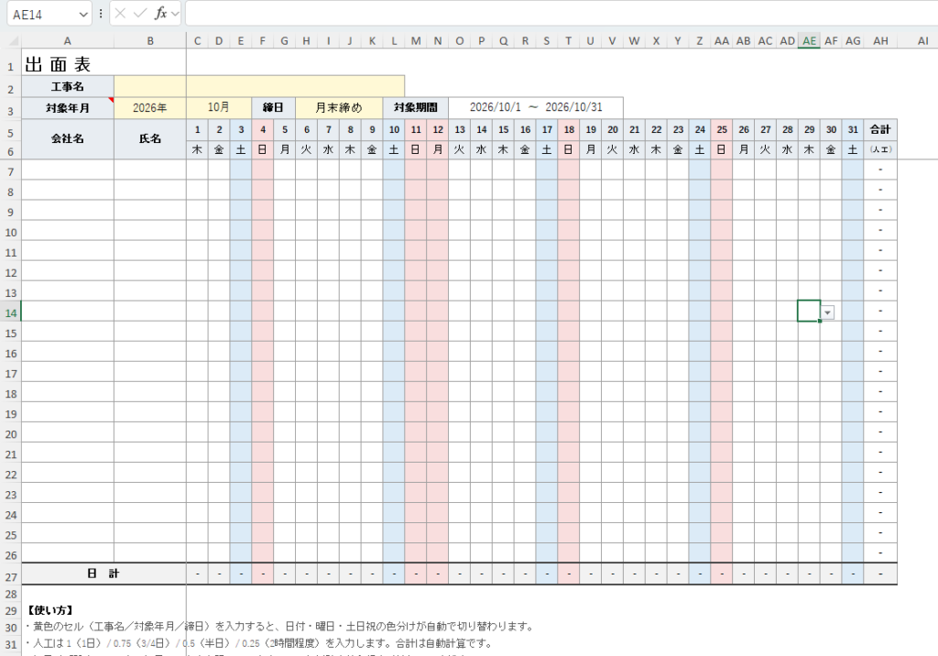Open the dropdown arrow beside cell AE14

(x=827, y=312)
